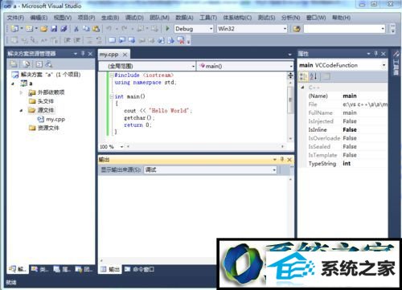Viewport: 402px width, 290px height.
Task: Click the Decrease Indent icon
Action: pyautogui.click(x=68, y=40)
